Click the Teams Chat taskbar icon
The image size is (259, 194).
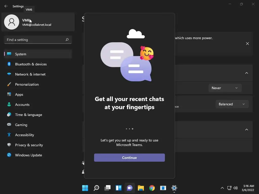130,188
